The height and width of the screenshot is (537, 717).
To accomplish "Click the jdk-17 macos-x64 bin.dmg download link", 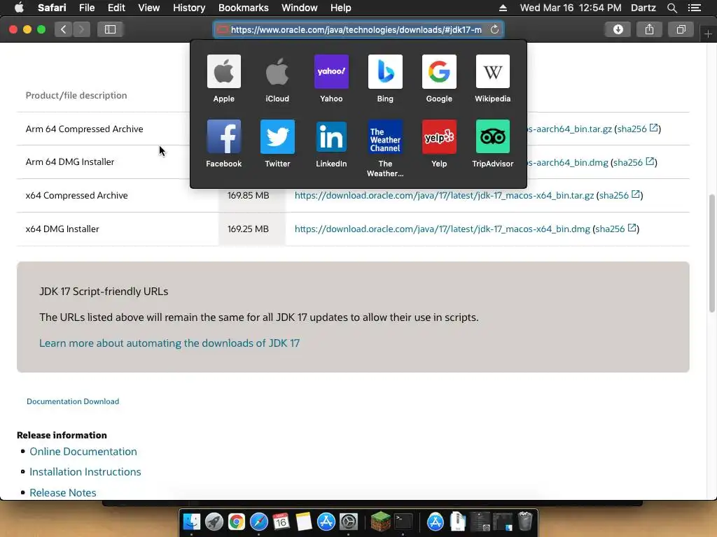I will point(443,229).
